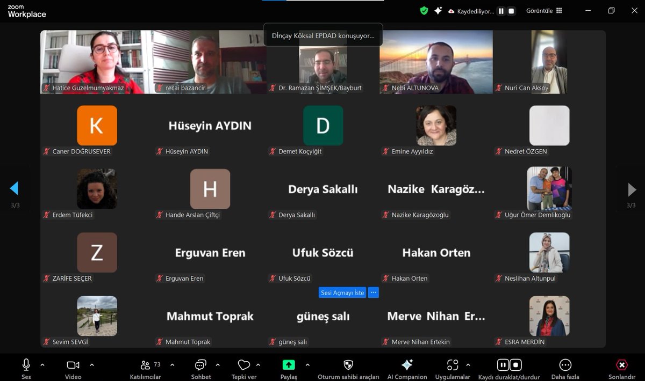Click Hande Arslan Çiftçi H avatar
The image size is (645, 381).
[210, 189]
